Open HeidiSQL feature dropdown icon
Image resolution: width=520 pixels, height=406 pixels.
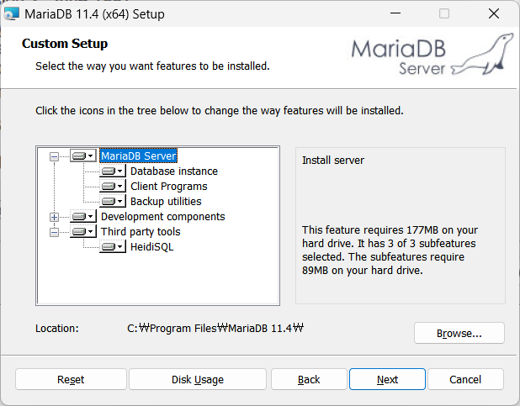coord(113,247)
